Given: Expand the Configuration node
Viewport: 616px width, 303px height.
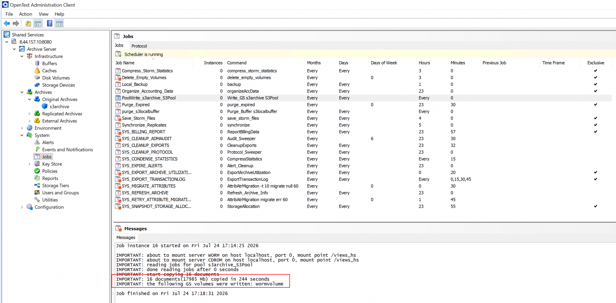Looking at the screenshot, I should (22, 207).
